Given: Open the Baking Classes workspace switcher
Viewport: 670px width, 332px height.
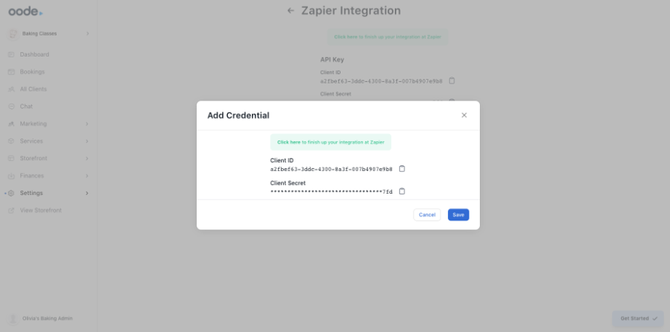Looking at the screenshot, I should click(x=50, y=33).
